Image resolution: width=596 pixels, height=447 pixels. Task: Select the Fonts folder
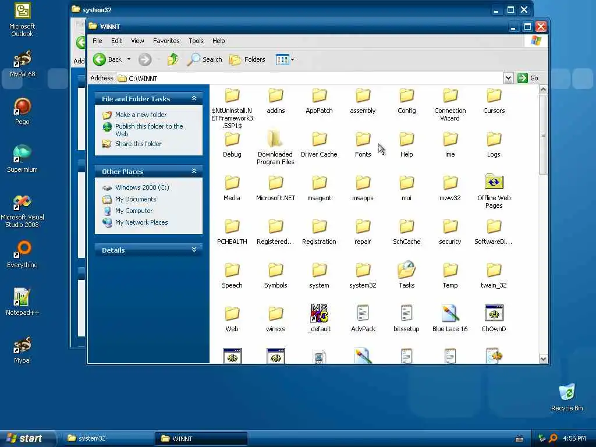(363, 145)
